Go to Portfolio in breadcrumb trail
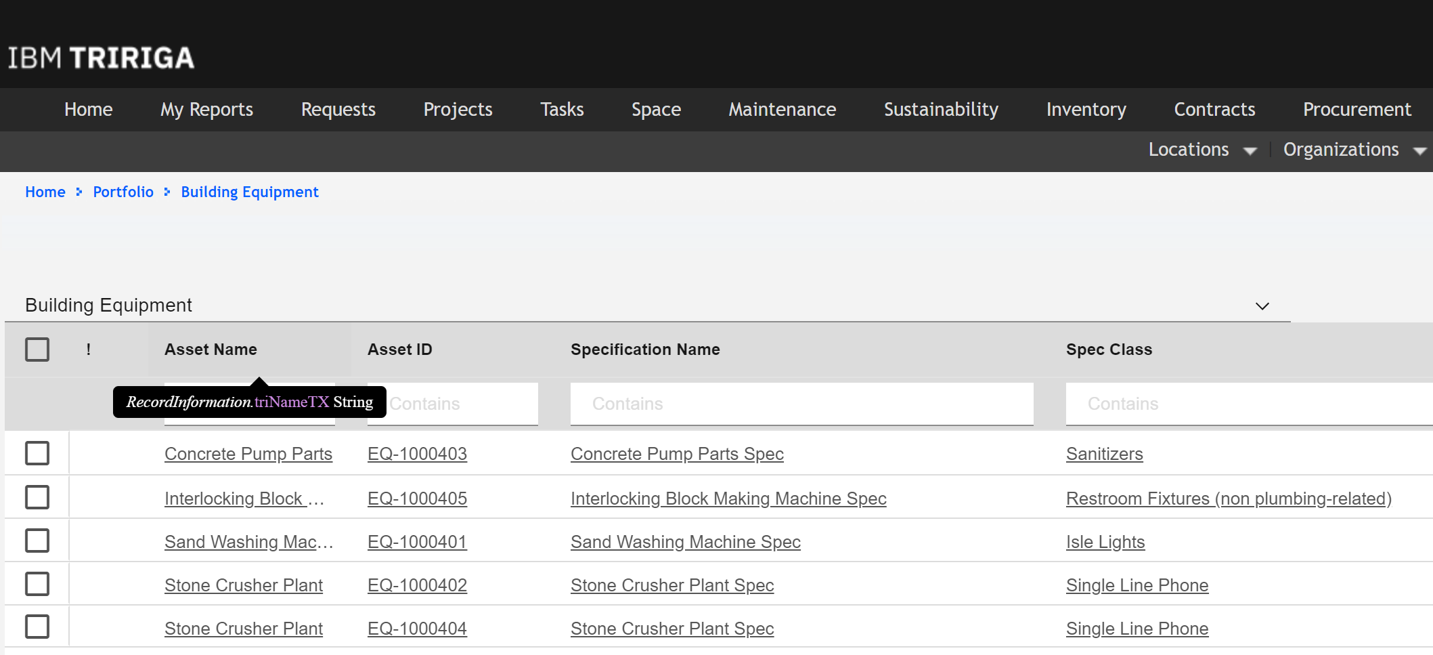Viewport: 1433px width, 655px height. (x=123, y=192)
